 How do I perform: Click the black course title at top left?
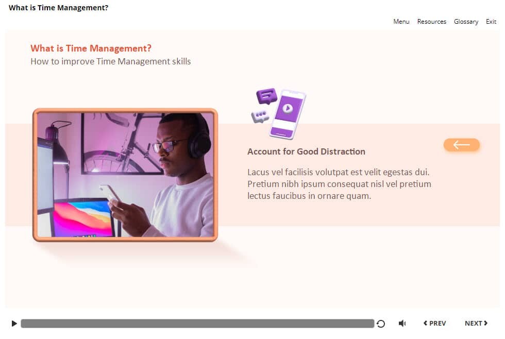[x=58, y=8]
